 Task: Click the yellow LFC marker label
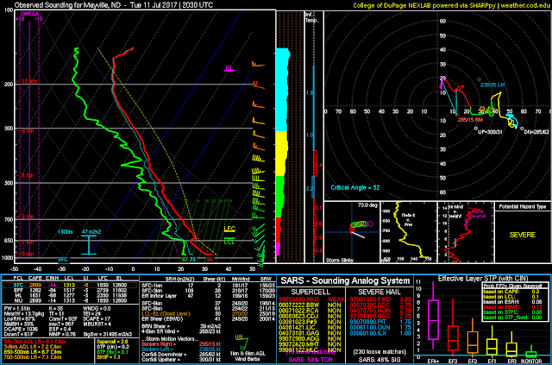229,229
